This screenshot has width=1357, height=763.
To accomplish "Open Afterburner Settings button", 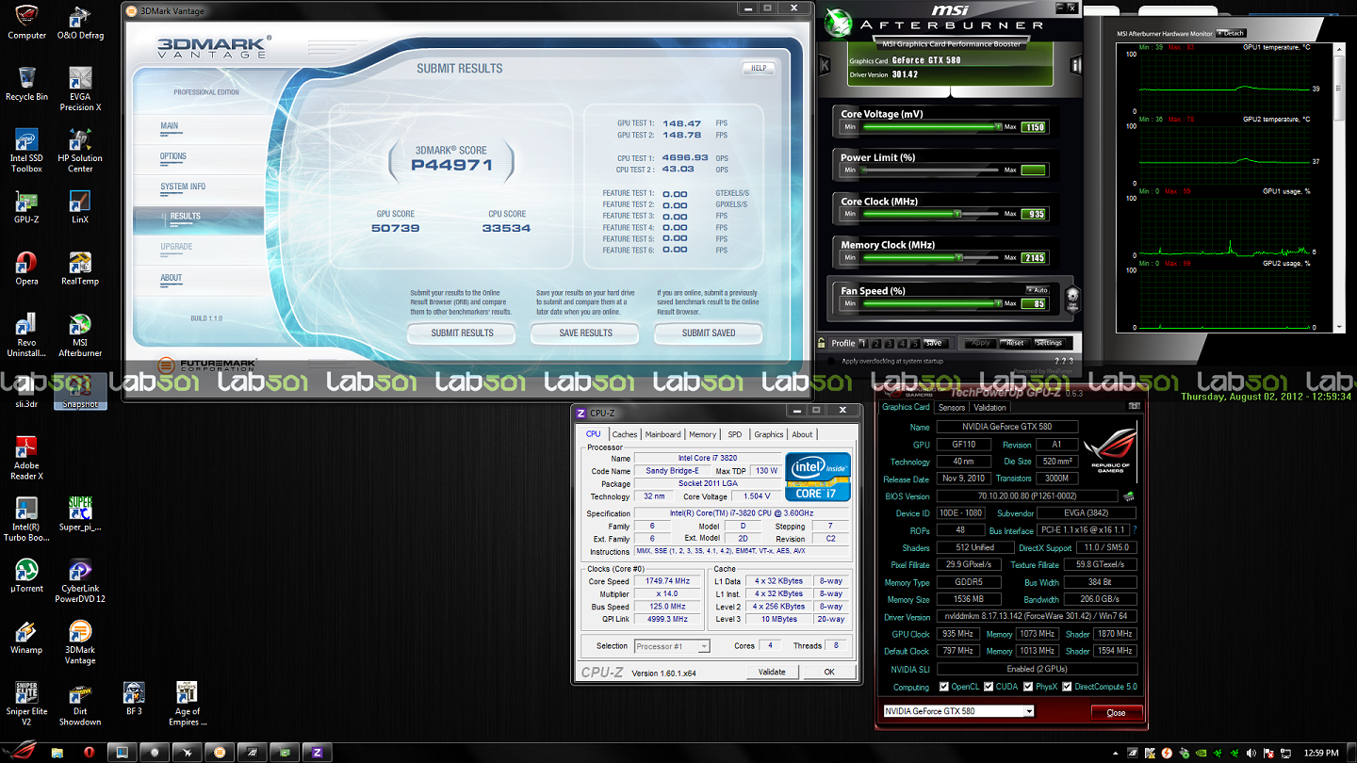I will (1049, 343).
